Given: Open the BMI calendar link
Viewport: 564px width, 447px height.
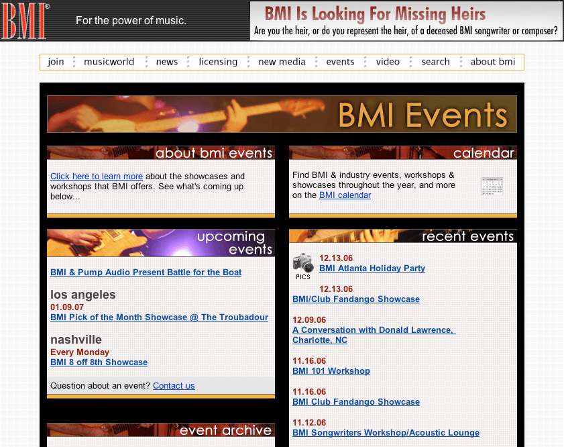Looking at the screenshot, I should (x=345, y=195).
